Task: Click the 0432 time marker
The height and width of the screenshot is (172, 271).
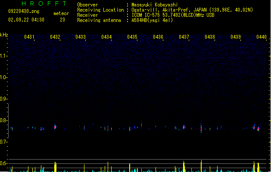Action: click(x=55, y=37)
